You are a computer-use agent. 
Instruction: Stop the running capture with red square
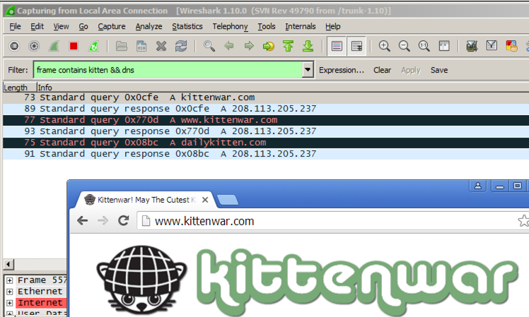coord(74,46)
